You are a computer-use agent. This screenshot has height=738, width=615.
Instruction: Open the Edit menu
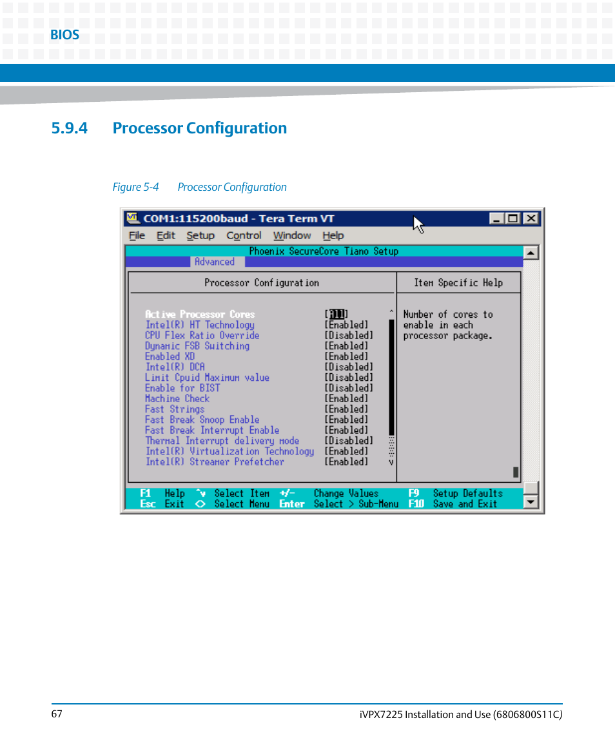(x=166, y=235)
